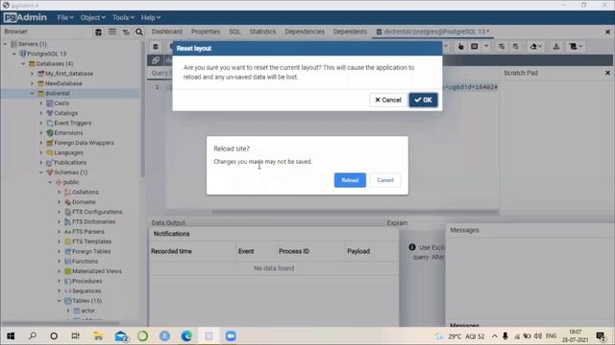Select Publications in the tree
615x345 pixels.
70,162
